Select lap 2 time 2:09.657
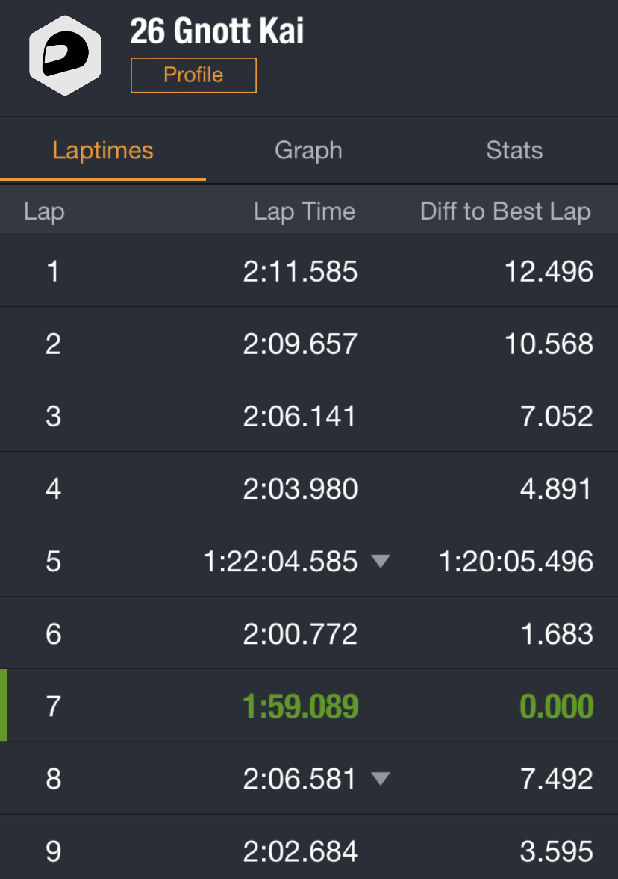The image size is (618, 879). pos(300,344)
